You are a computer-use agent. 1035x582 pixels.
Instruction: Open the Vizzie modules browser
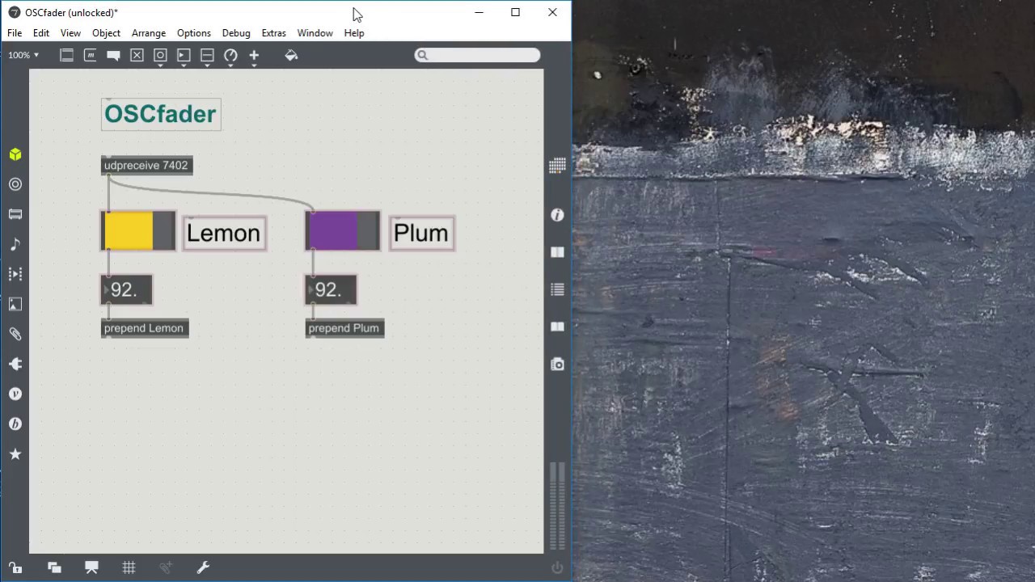click(x=15, y=394)
